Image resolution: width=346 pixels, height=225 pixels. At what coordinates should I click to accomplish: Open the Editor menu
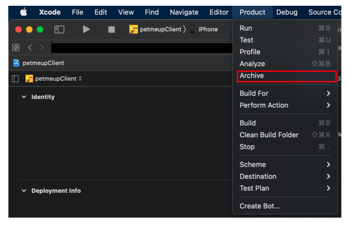[219, 12]
